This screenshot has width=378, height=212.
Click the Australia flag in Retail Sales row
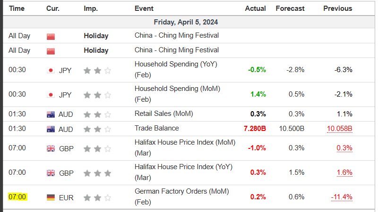51,114
